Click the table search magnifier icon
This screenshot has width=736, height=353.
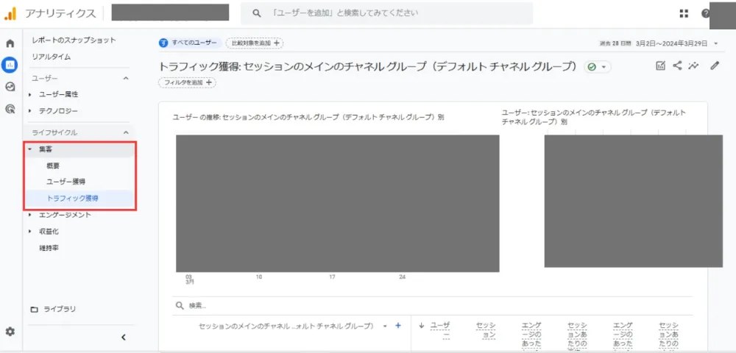point(180,306)
